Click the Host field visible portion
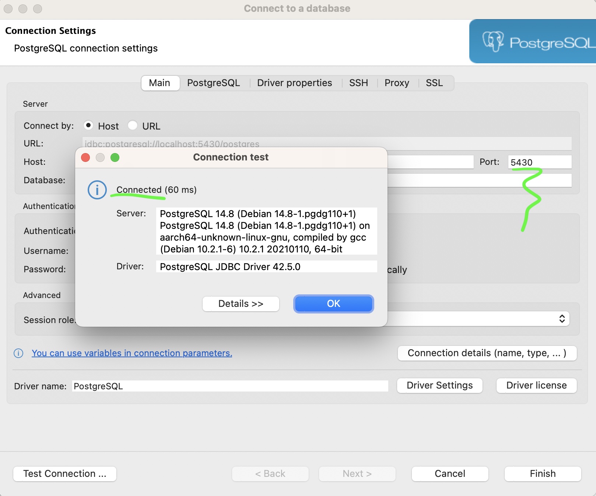 tap(430, 162)
